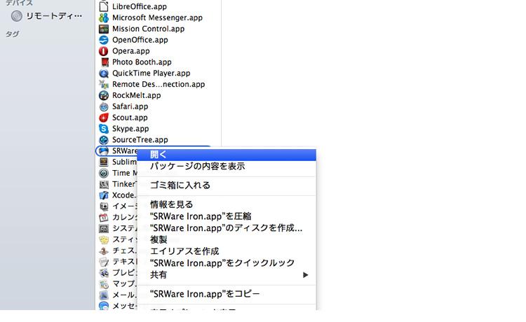The height and width of the screenshot is (322, 526).
Task: Choose "SRWare Iron.app"を圧縮 menu item
Action: point(227,216)
